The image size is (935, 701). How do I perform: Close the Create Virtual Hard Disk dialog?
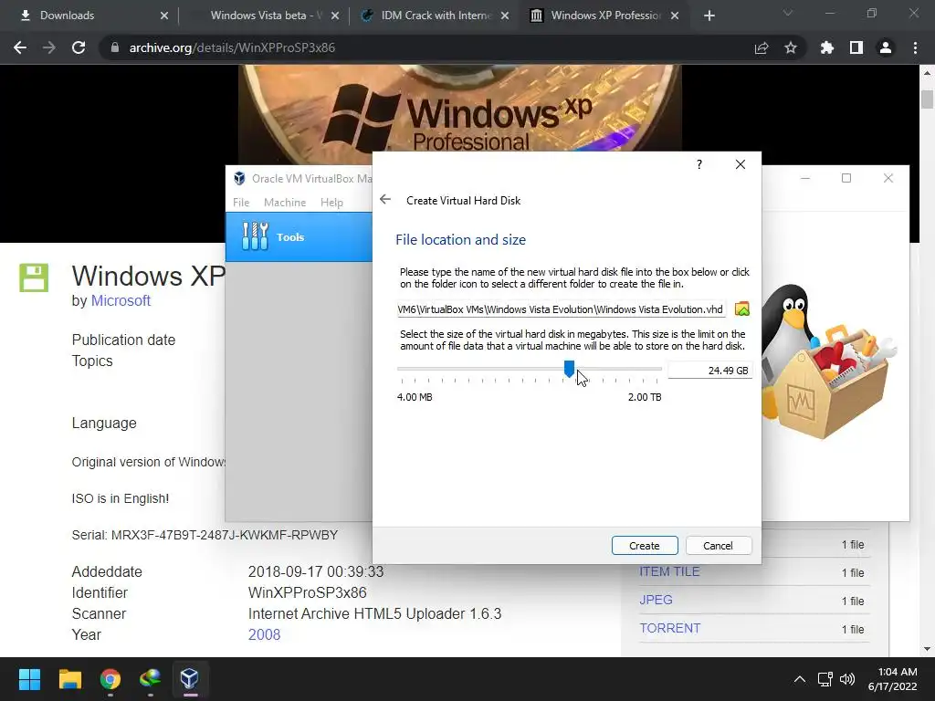point(740,164)
